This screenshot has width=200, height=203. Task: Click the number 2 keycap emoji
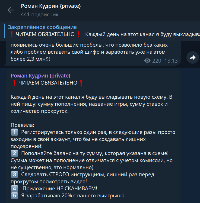[14, 153]
